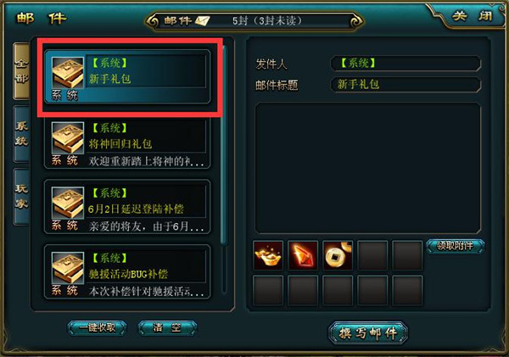Click the 撰写邮件 button
The image size is (509, 357).
coord(368,333)
